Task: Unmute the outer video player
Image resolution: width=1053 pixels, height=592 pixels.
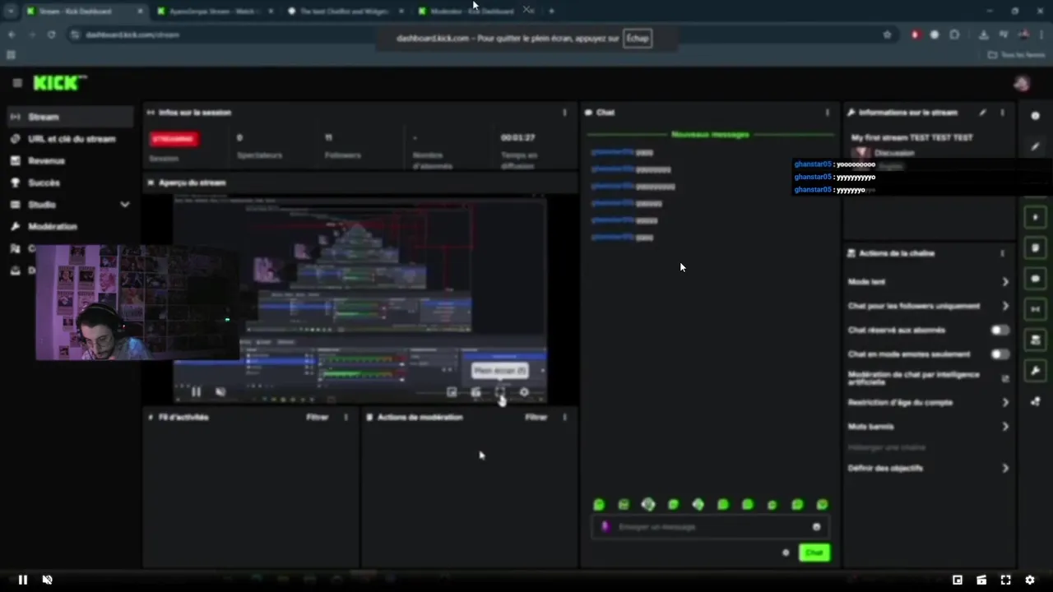Action: pyautogui.click(x=47, y=580)
